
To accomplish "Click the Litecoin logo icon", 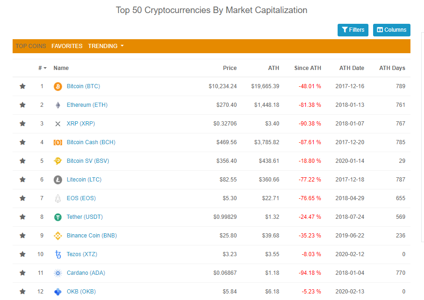I will 57,180.
